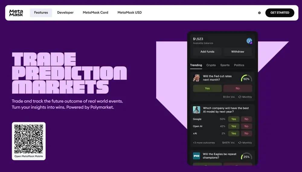Click the GET STARTED button
Screen dimensions: 302x172
tap(280, 13)
